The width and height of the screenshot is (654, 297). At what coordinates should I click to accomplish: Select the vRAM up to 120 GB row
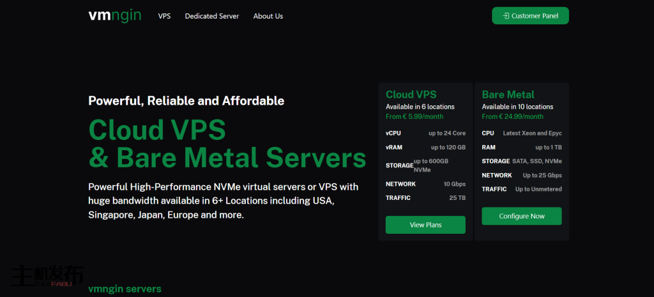tap(425, 148)
